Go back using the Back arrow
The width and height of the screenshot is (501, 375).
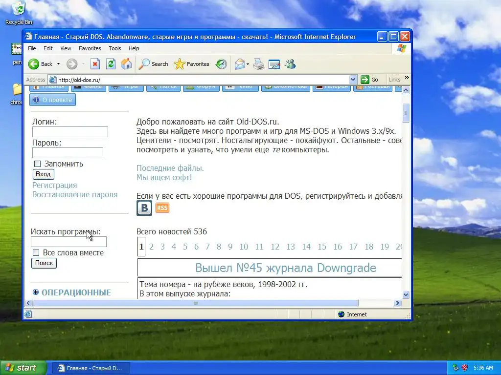tap(40, 64)
